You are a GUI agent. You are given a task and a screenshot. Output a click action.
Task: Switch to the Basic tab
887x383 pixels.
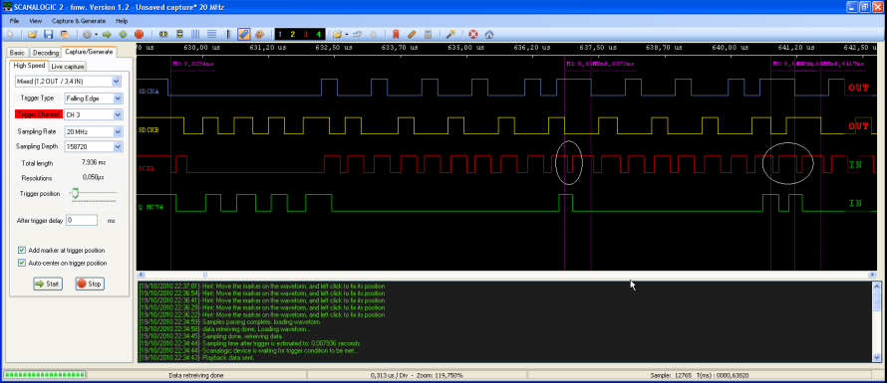point(17,53)
